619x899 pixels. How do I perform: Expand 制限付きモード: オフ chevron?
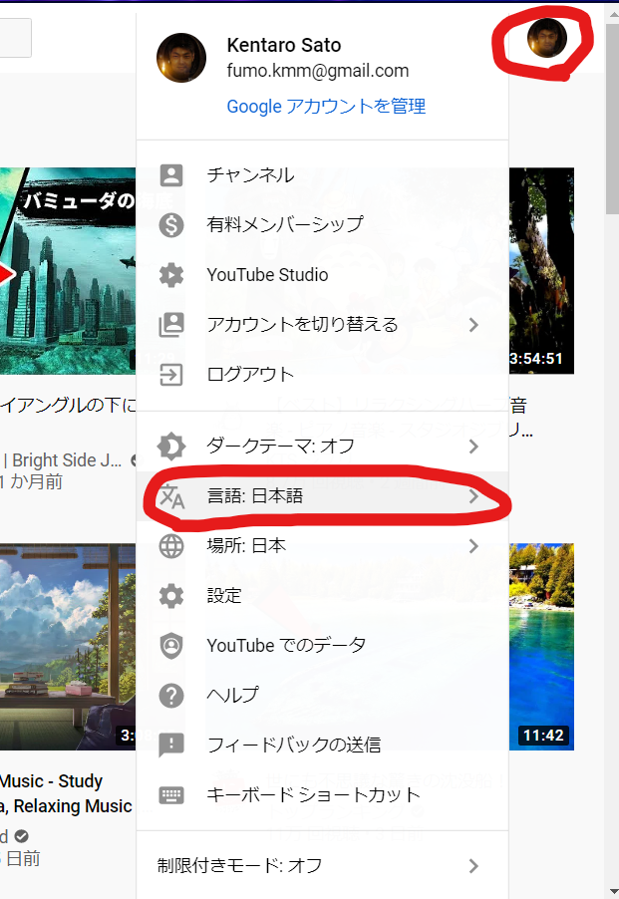[473, 866]
